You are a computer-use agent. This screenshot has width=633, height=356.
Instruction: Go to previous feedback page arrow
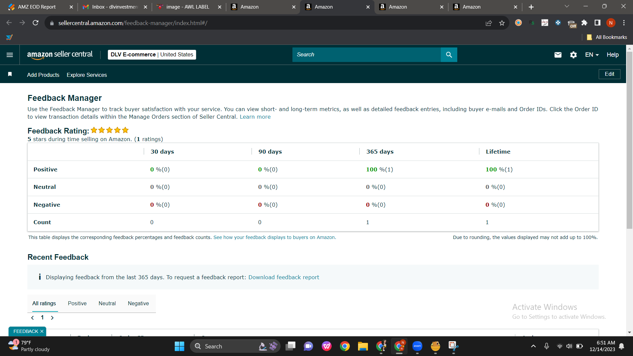tap(32, 318)
